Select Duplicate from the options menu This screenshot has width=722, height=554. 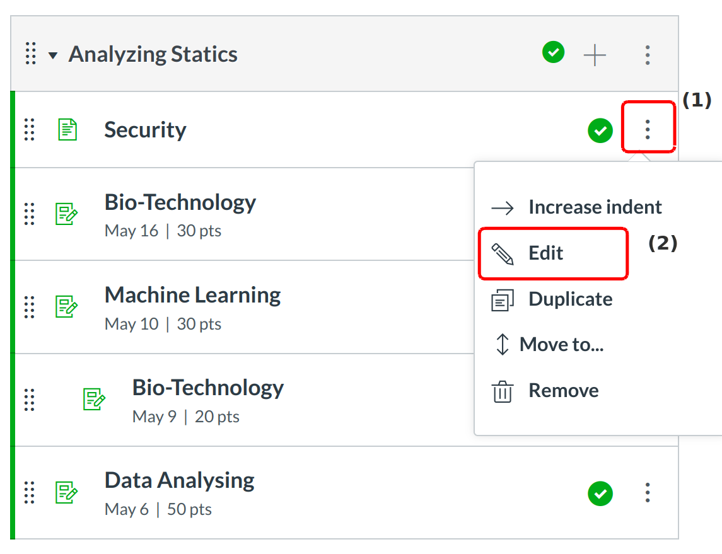569,299
